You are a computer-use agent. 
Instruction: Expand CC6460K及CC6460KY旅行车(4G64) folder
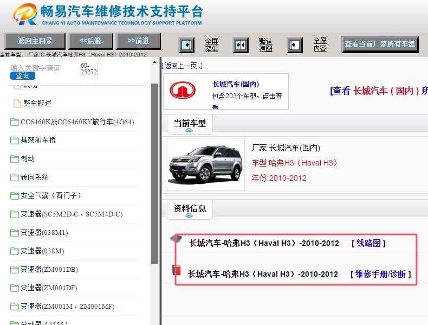[77, 122]
